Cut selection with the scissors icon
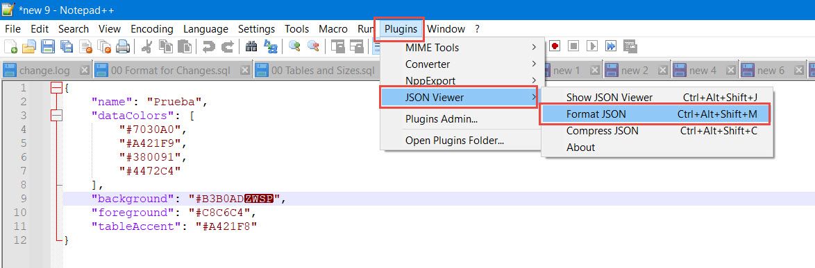 (146, 46)
